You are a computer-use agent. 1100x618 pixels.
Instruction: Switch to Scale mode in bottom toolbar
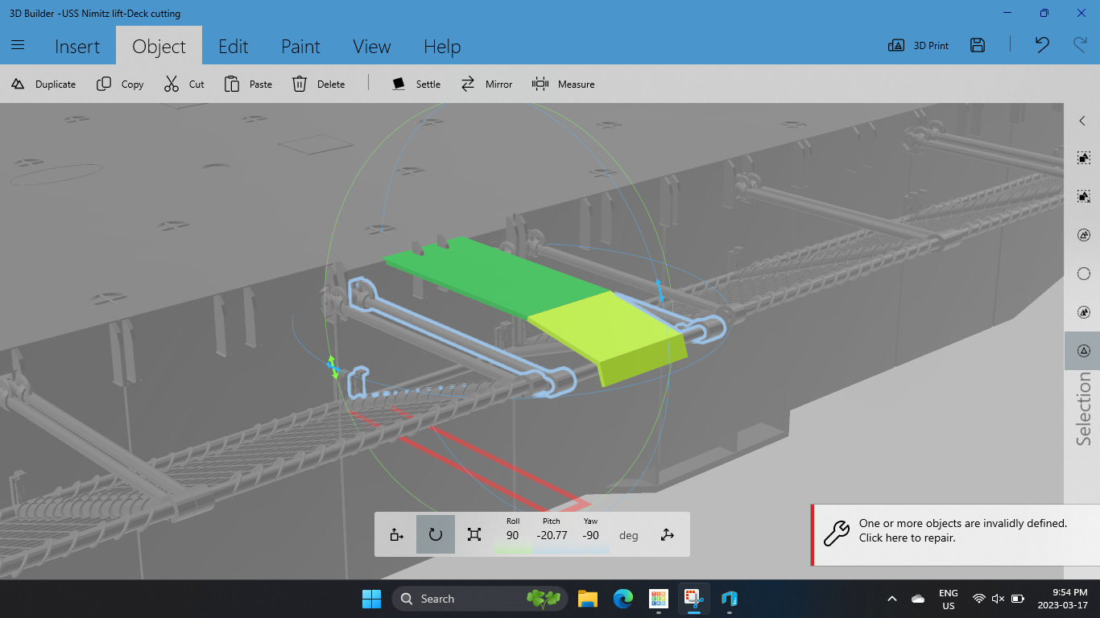point(474,534)
